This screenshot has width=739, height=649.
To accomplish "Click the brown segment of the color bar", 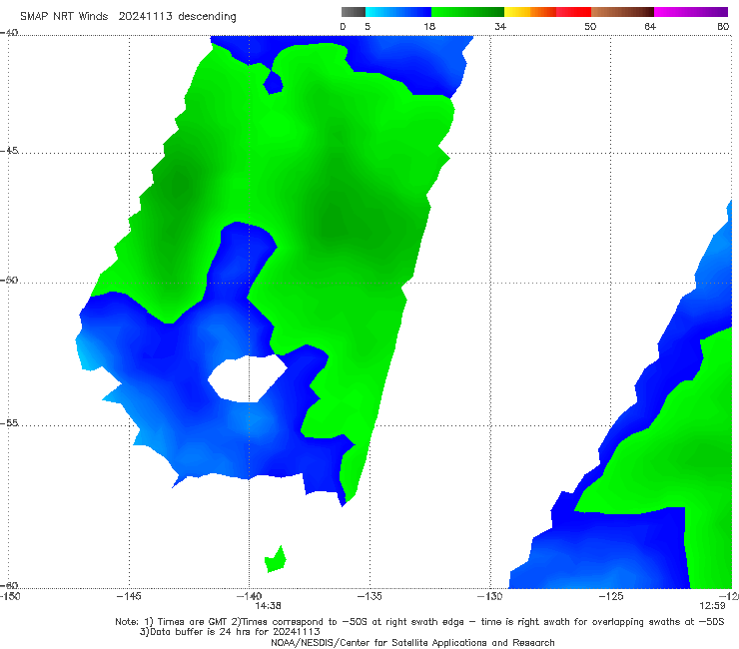I will [622, 12].
